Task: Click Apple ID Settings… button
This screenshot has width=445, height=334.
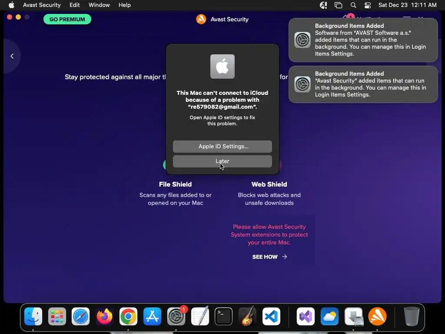Action: (222, 146)
